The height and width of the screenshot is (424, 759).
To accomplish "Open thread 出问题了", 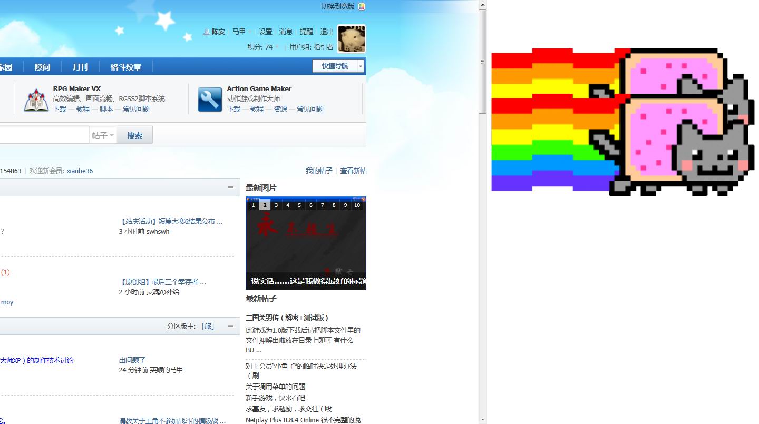I will (x=132, y=360).
